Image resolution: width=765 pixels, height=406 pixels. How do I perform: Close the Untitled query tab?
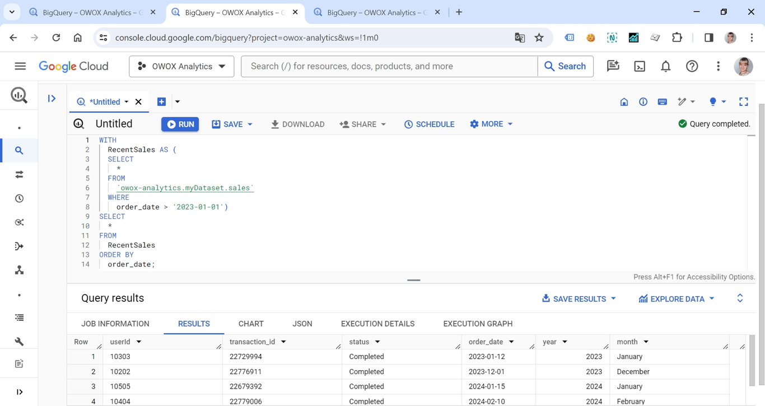pyautogui.click(x=138, y=102)
